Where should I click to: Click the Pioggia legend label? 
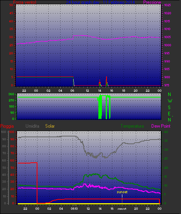click(7, 126)
